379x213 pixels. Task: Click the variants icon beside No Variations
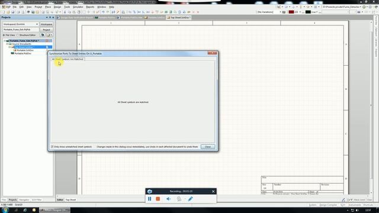point(284,12)
